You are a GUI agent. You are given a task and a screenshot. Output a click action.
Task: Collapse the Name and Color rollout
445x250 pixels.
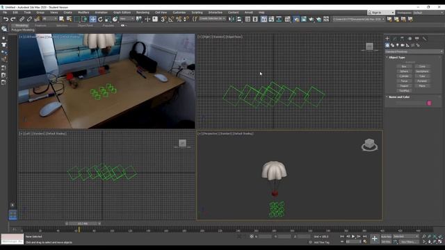pyautogui.click(x=398, y=97)
